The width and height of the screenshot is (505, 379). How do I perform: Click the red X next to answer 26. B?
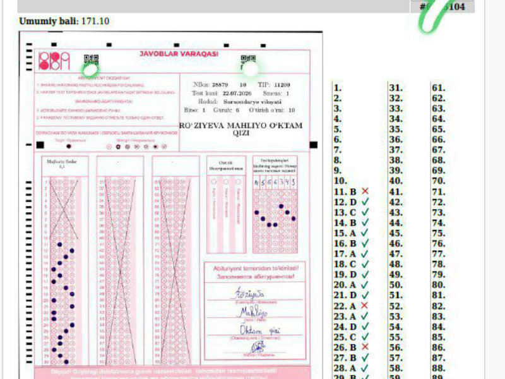[x=365, y=347]
